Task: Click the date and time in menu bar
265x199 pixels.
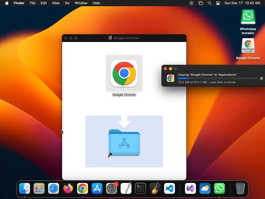Action: [x=242, y=3]
